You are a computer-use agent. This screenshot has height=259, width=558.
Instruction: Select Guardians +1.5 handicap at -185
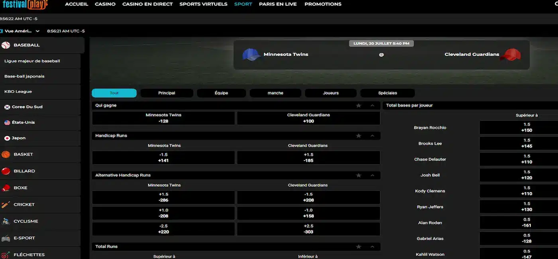pos(308,157)
